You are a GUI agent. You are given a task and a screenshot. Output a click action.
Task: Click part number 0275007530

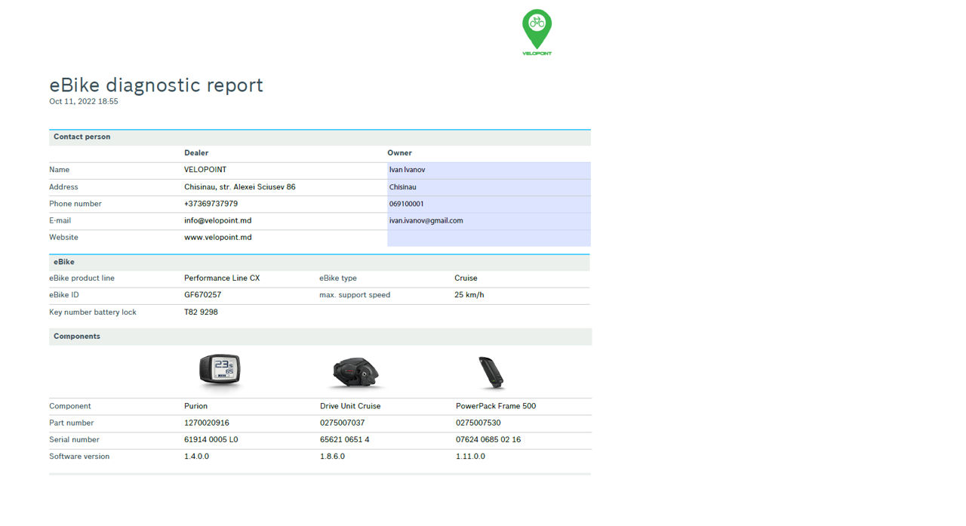[478, 423]
